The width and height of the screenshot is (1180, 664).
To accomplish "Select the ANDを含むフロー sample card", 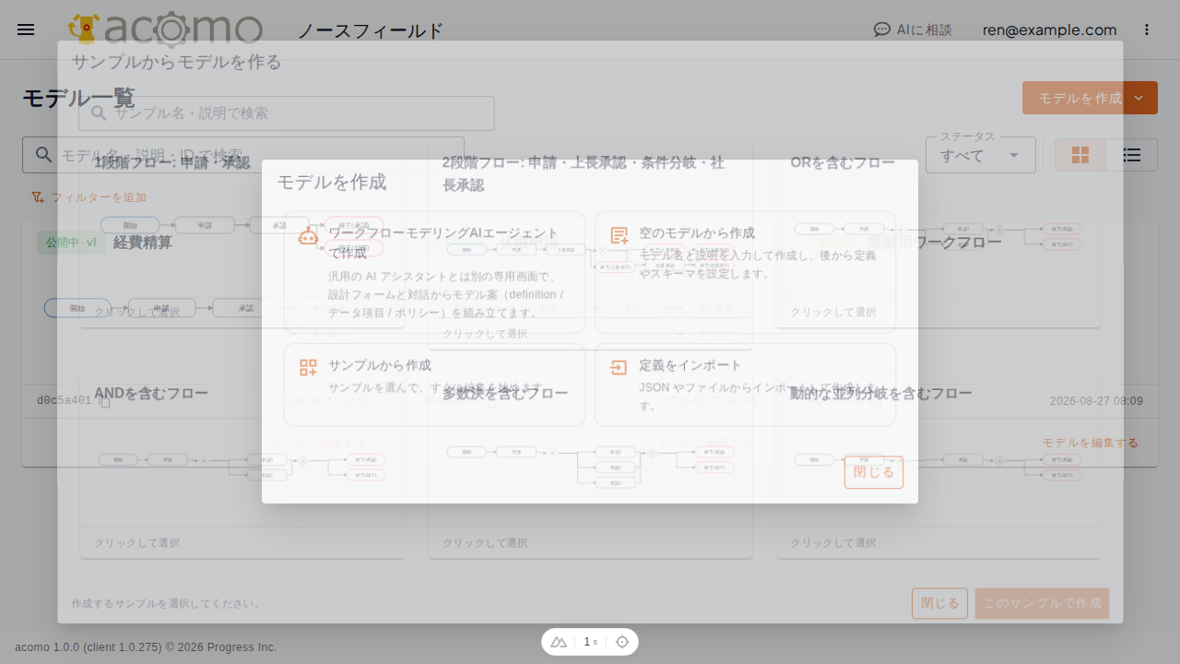I will click(242, 466).
